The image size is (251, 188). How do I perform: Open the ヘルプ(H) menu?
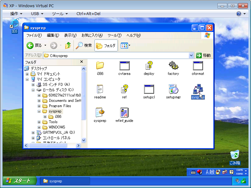click(134, 35)
